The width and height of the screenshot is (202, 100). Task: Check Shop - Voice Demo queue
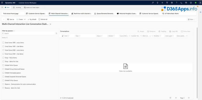pyautogui.click(x=3, y=58)
